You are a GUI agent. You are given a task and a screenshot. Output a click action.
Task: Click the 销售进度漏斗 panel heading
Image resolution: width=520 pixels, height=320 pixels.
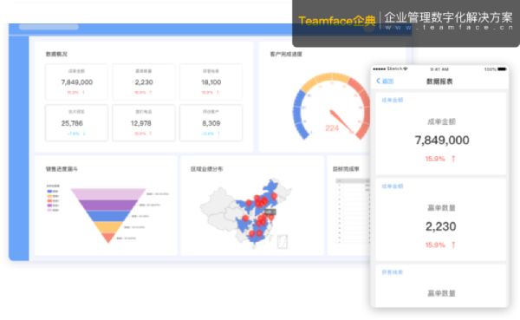[62, 169]
